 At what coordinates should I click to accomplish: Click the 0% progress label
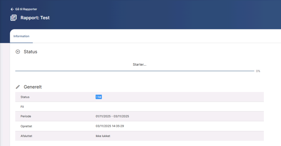click(258, 71)
